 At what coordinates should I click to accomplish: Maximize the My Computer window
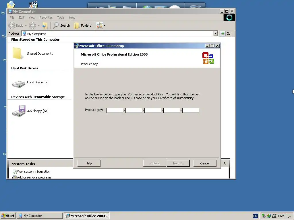[x=227, y=11]
